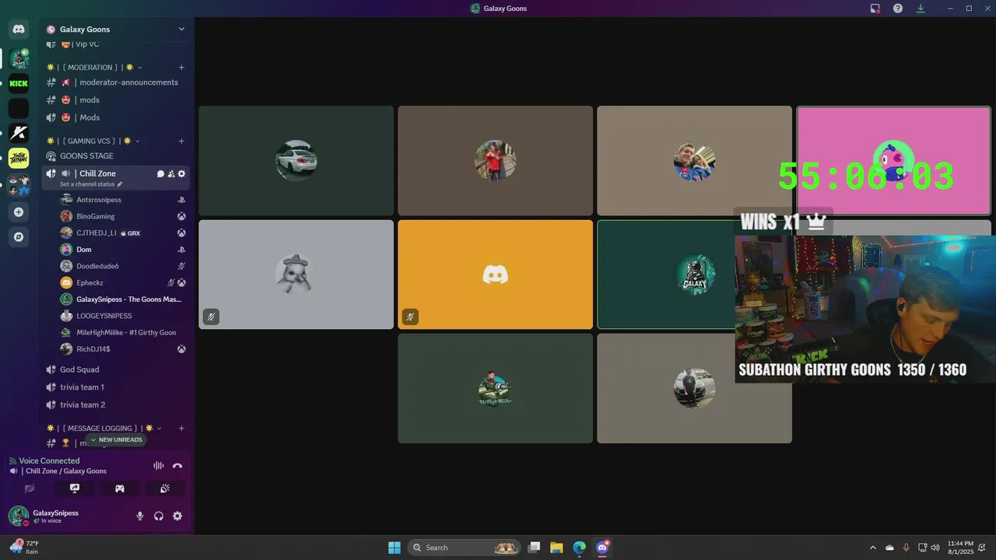The width and height of the screenshot is (996, 560).
Task: Click the taskbar Search box
Action: 465,548
